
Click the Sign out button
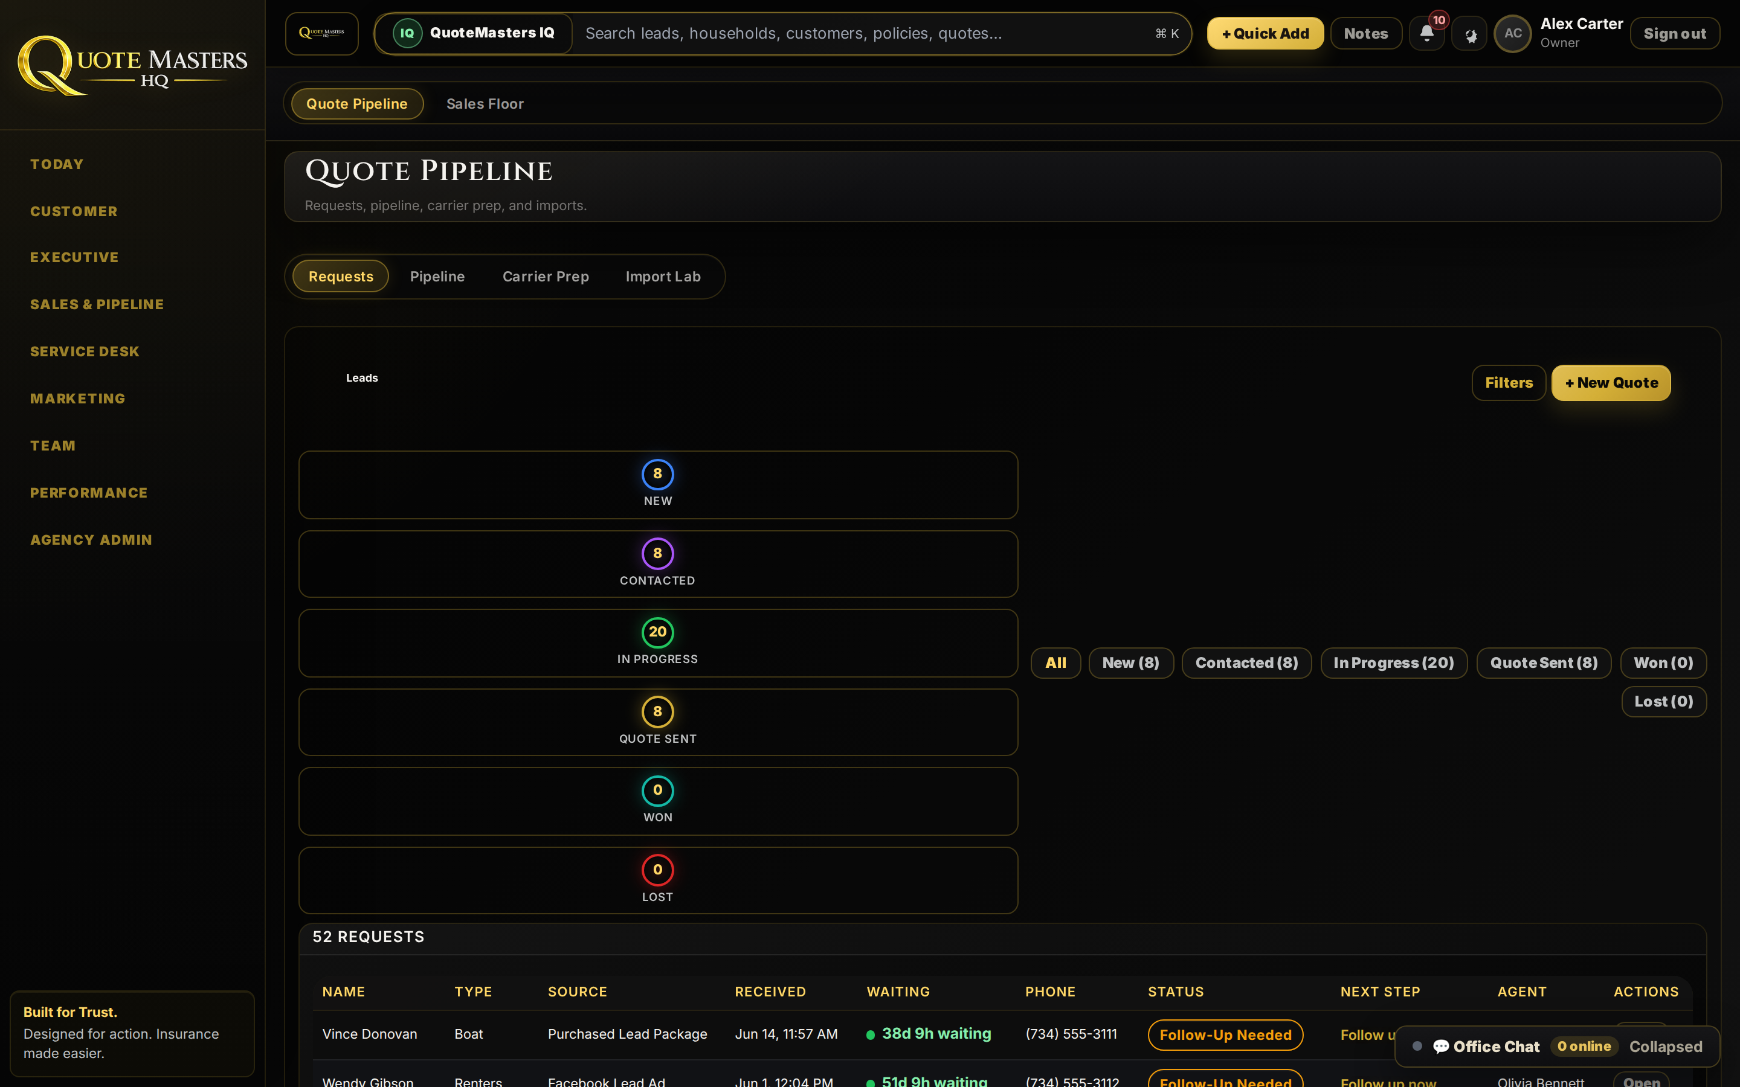[x=1675, y=33]
